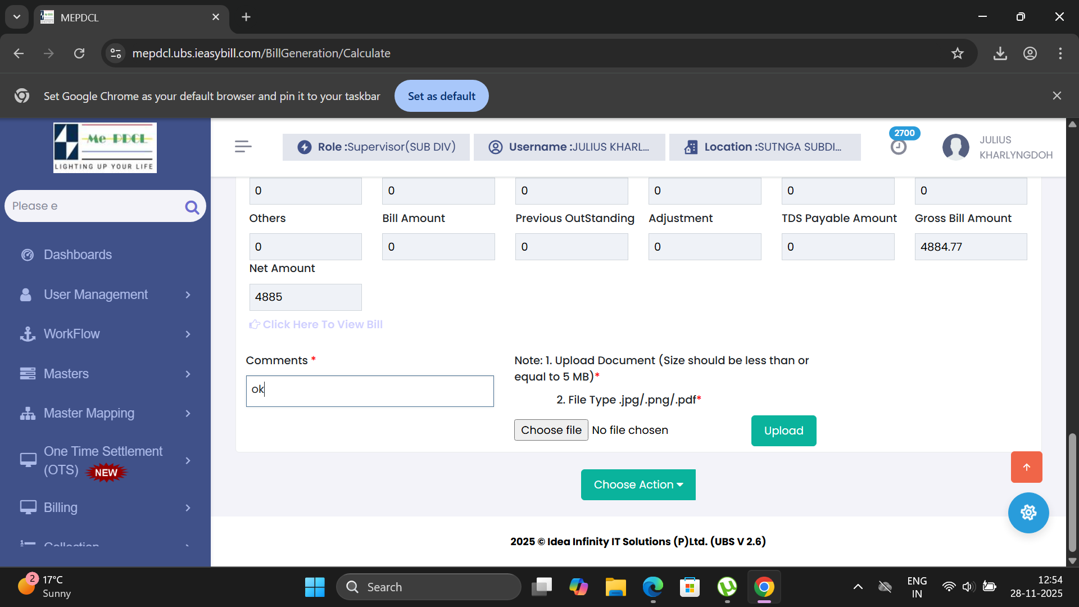1079x607 pixels.
Task: Click the Choose file button
Action: pyautogui.click(x=551, y=430)
